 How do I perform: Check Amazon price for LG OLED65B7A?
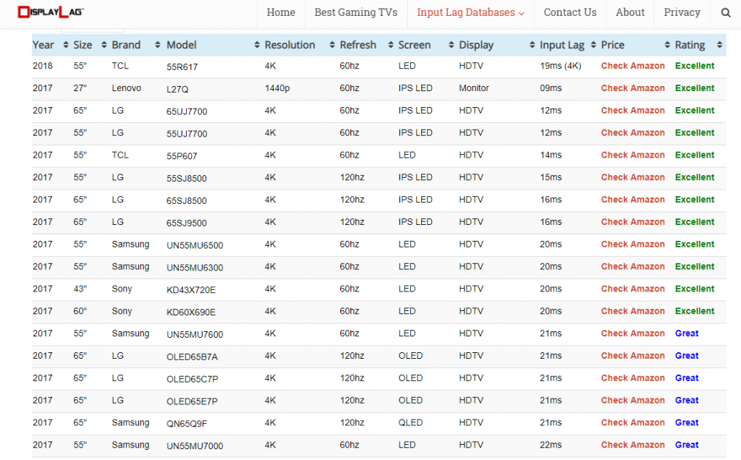click(632, 356)
